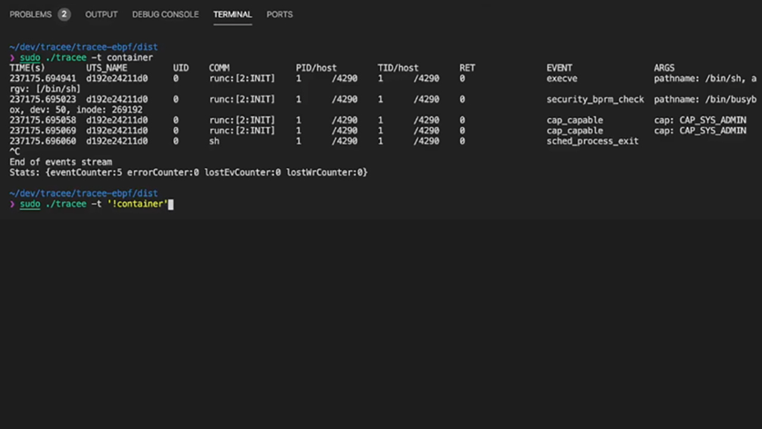762x429 pixels.
Task: Click the COMM column header
Action: pyautogui.click(x=219, y=68)
